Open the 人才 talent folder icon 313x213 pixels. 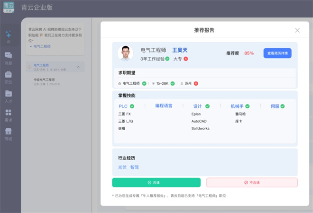click(x=8, y=94)
